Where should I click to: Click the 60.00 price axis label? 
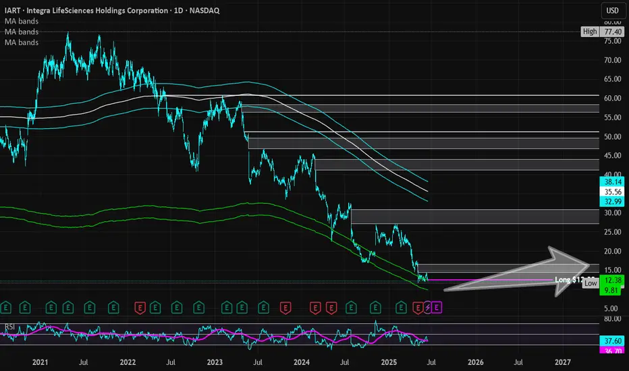click(x=613, y=98)
